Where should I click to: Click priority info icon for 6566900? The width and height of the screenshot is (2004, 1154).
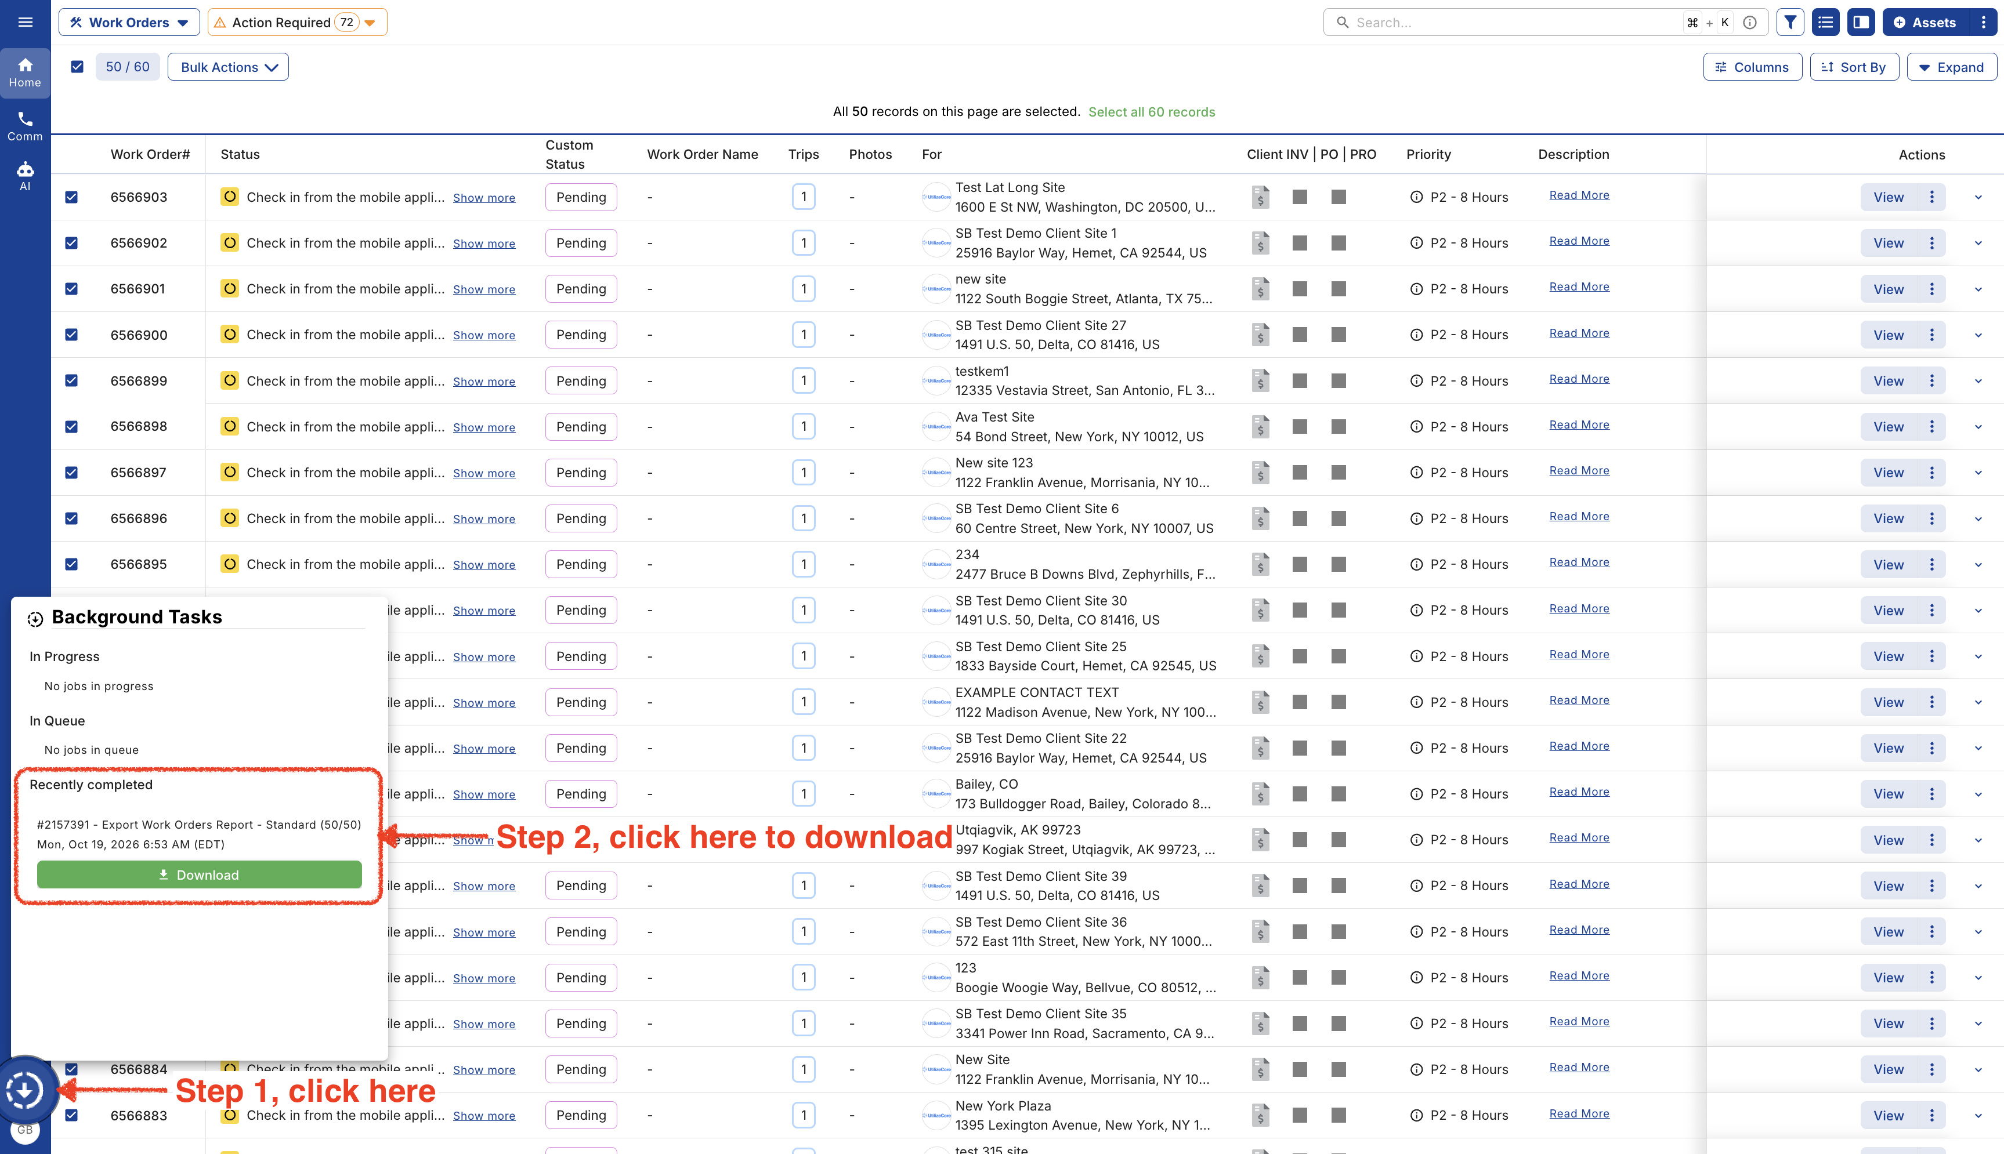coord(1417,335)
